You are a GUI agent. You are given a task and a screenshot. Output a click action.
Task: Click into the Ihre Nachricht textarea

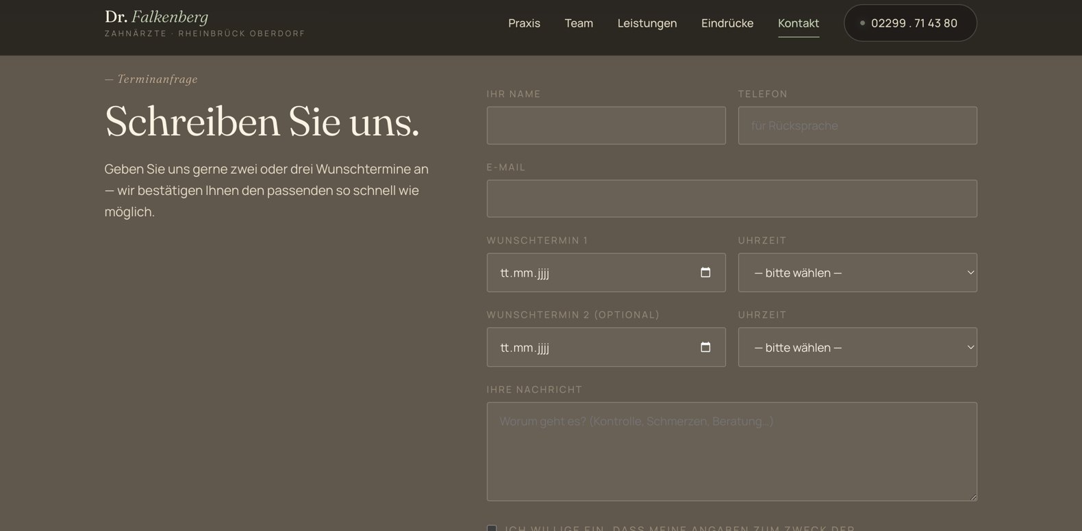731,452
